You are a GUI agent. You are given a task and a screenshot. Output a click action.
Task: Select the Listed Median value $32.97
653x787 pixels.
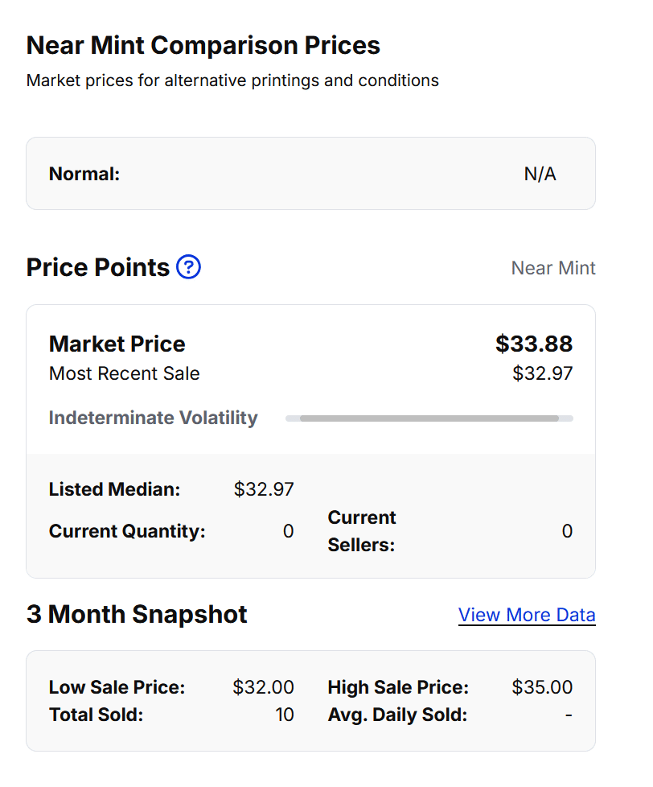[x=264, y=489]
